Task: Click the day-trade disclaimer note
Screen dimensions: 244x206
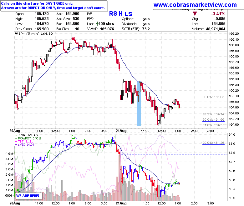Action: pos(54,6)
